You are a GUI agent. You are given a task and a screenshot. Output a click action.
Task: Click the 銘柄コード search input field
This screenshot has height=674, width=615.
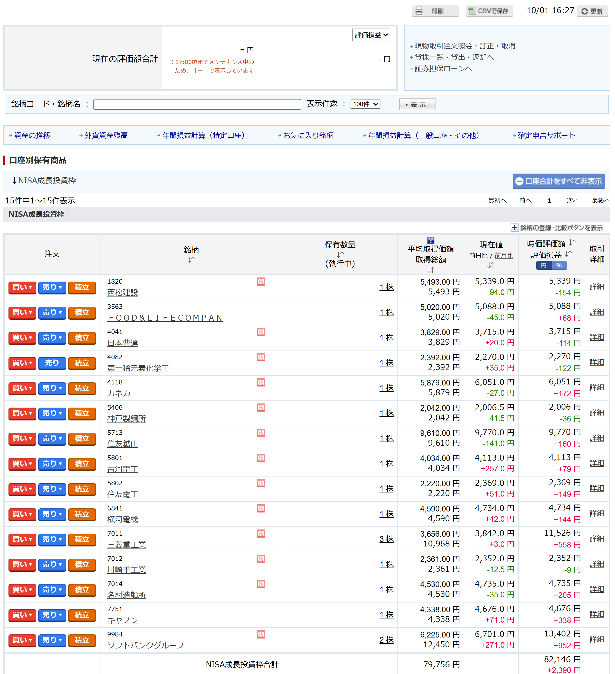(197, 104)
